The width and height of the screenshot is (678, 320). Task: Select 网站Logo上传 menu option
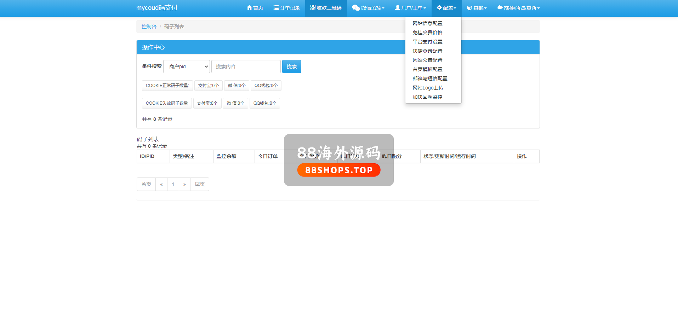click(428, 88)
